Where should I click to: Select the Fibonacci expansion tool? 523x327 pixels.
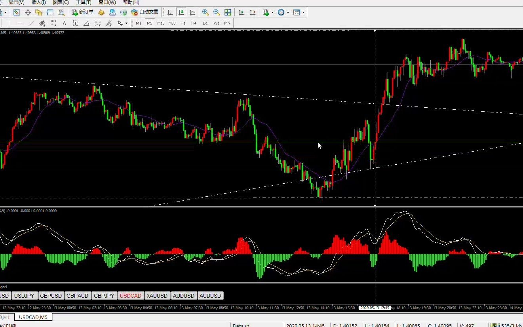click(97, 23)
